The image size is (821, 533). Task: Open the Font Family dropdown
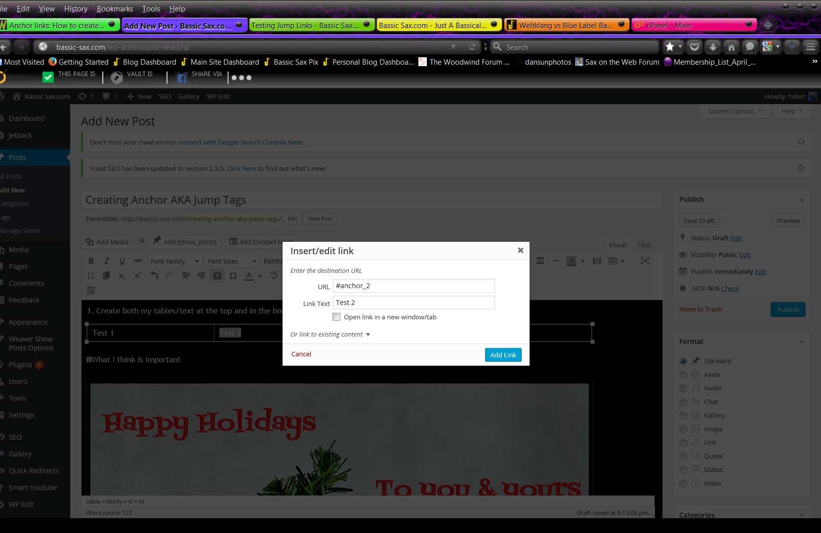click(174, 261)
